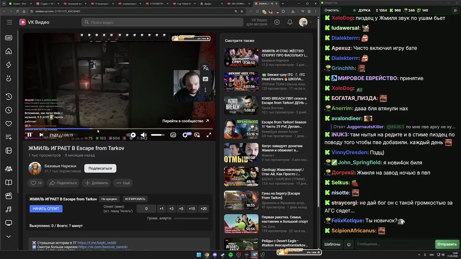Adjust the player volume slider
Image resolution: width=461 pixels, height=259 pixels.
[158, 135]
